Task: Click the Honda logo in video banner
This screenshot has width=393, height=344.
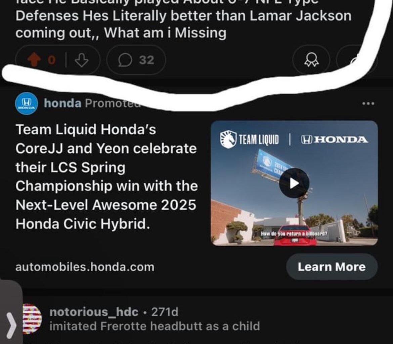Action: 334,139
